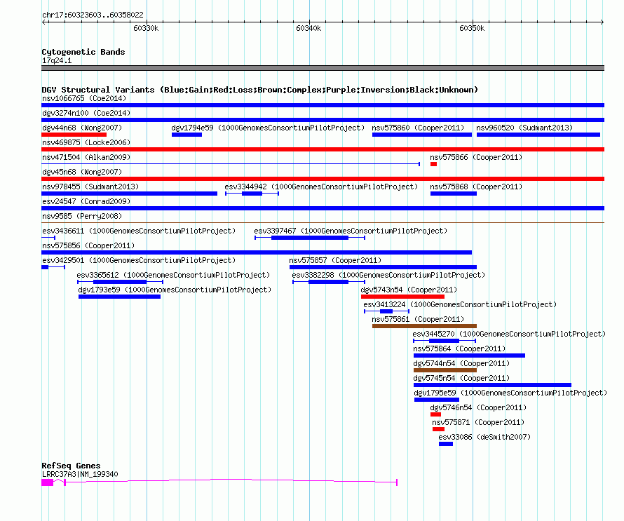This screenshot has width=624, height=521.
Task: Select nsv575857 (Cooper2011) label
Action: click(x=335, y=260)
